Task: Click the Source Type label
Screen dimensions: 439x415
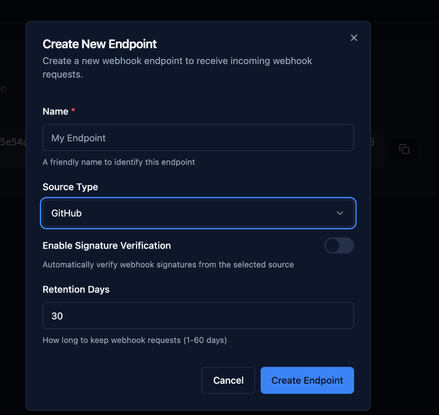Action: coord(70,187)
